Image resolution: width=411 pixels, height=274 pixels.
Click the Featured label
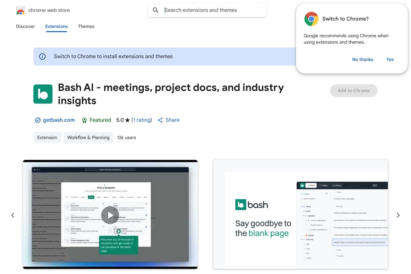[x=100, y=120]
